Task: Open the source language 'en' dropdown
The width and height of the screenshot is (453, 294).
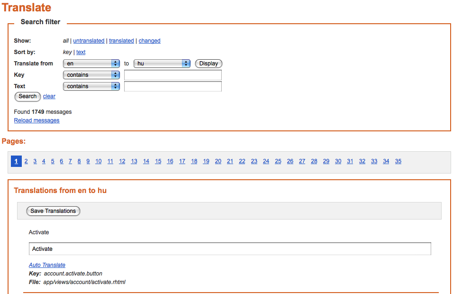Action: [91, 64]
